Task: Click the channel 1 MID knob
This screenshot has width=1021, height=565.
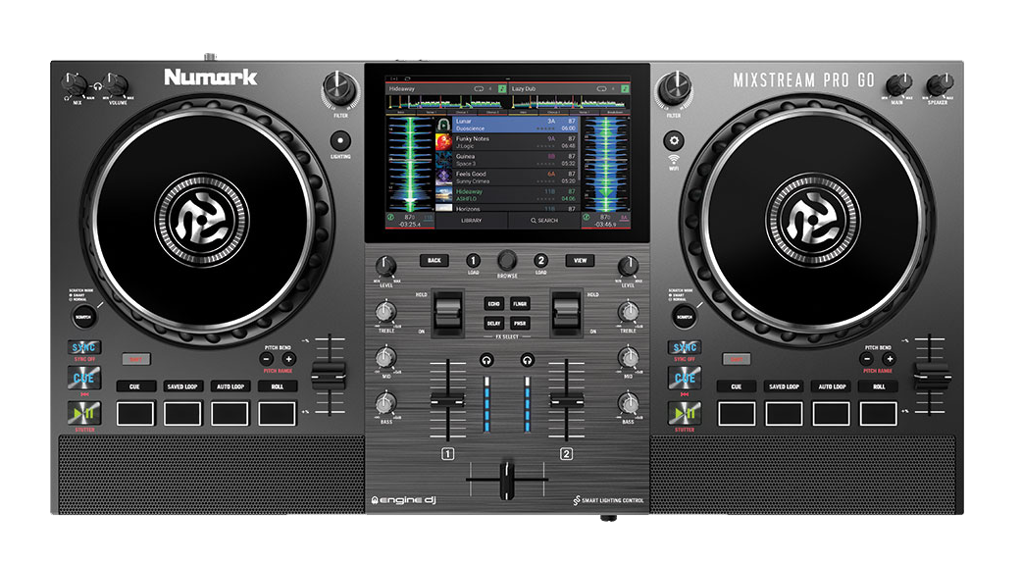Action: 385,357
